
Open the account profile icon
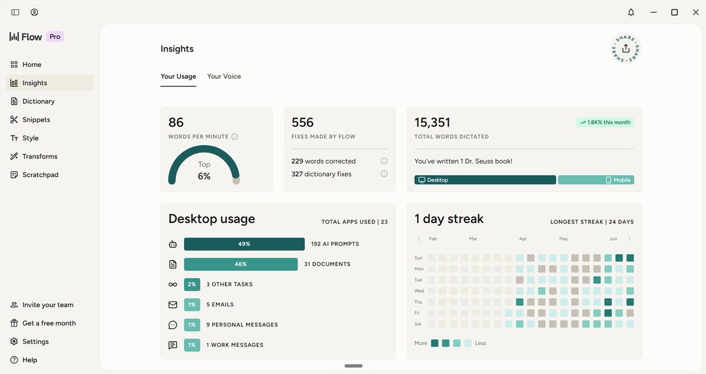[x=34, y=12]
